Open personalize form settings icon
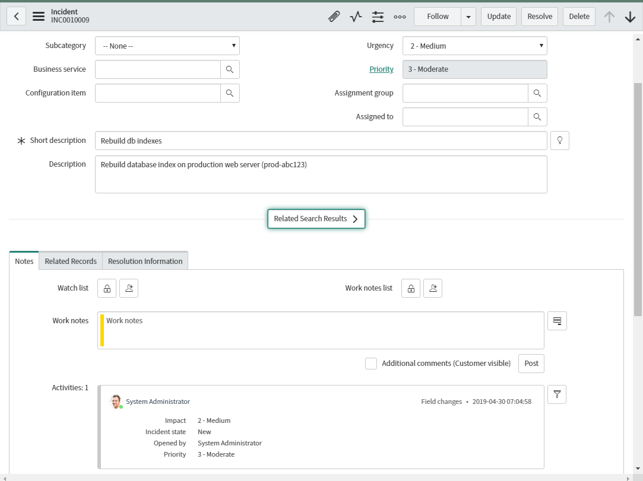This screenshot has height=481, width=643. [x=378, y=17]
